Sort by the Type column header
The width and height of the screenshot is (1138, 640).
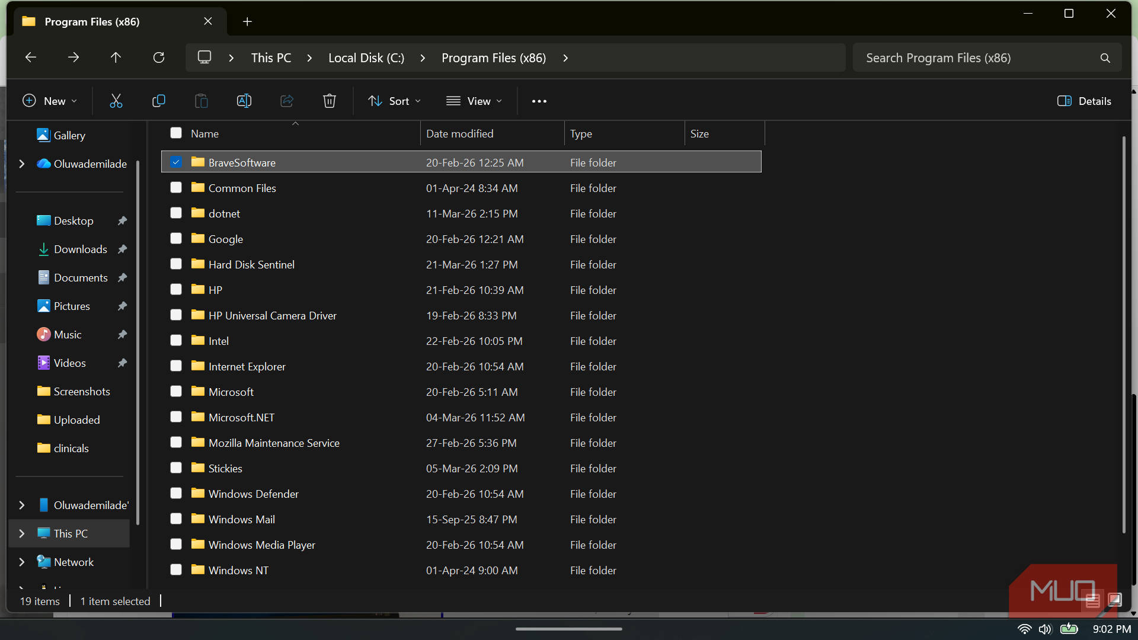click(625, 133)
